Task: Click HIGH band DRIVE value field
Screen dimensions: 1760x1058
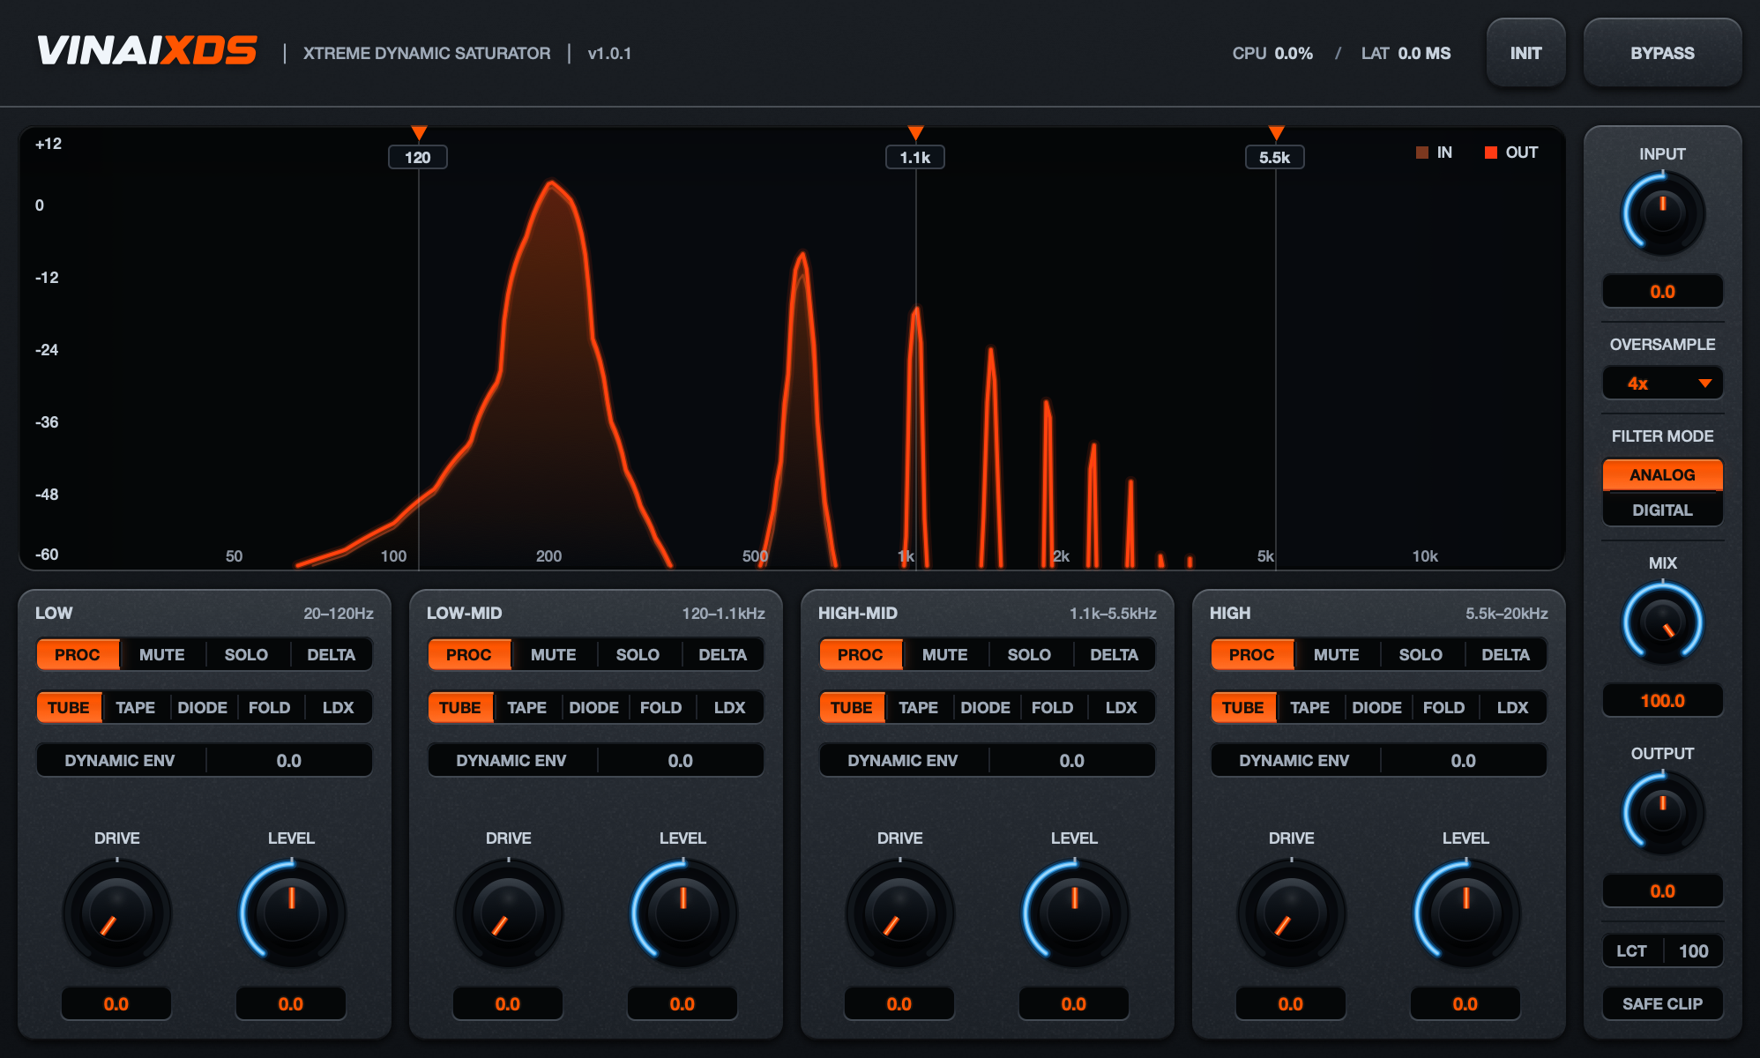Action: click(1291, 1003)
